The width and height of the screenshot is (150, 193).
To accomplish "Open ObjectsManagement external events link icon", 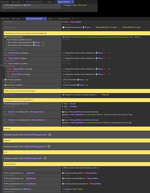I will 49,146.
